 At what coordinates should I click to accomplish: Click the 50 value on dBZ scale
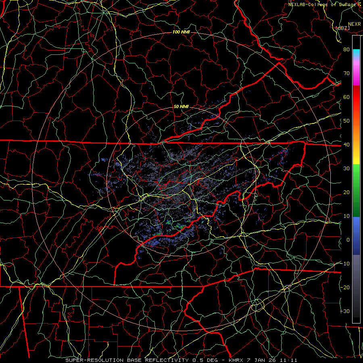tap(346, 121)
